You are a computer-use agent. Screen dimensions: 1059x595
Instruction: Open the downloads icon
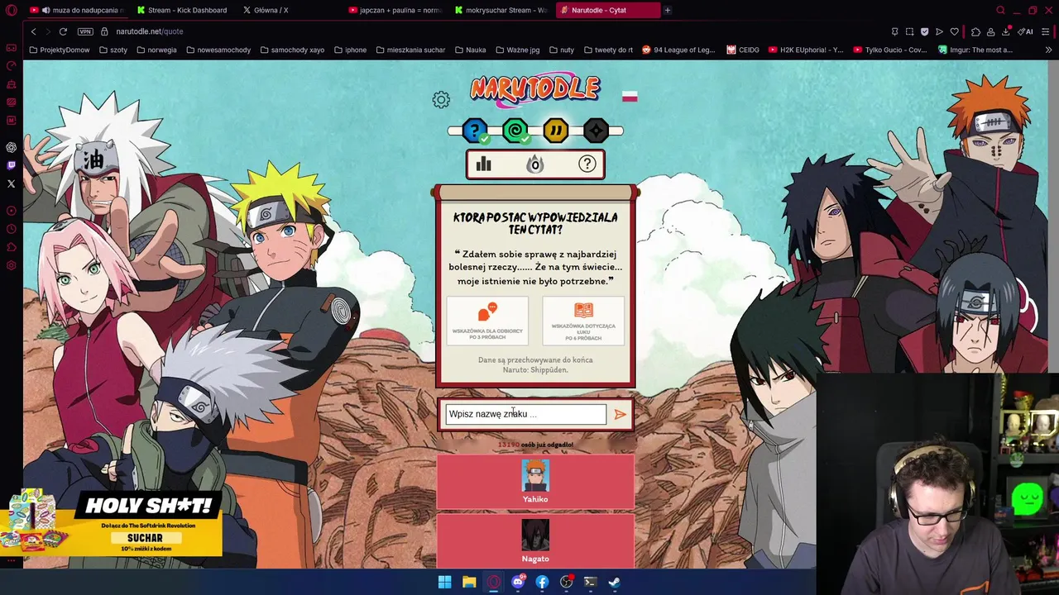(x=1005, y=31)
